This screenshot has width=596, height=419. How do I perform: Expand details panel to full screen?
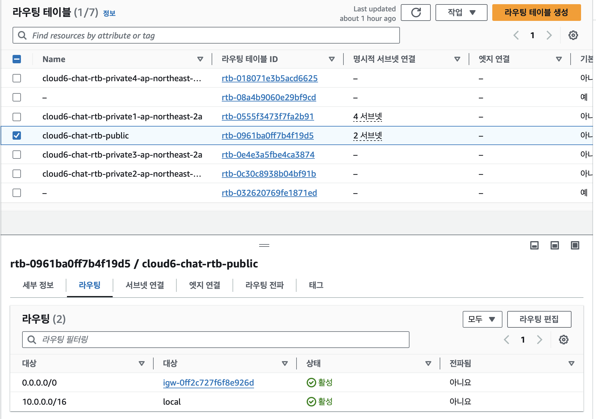point(575,245)
